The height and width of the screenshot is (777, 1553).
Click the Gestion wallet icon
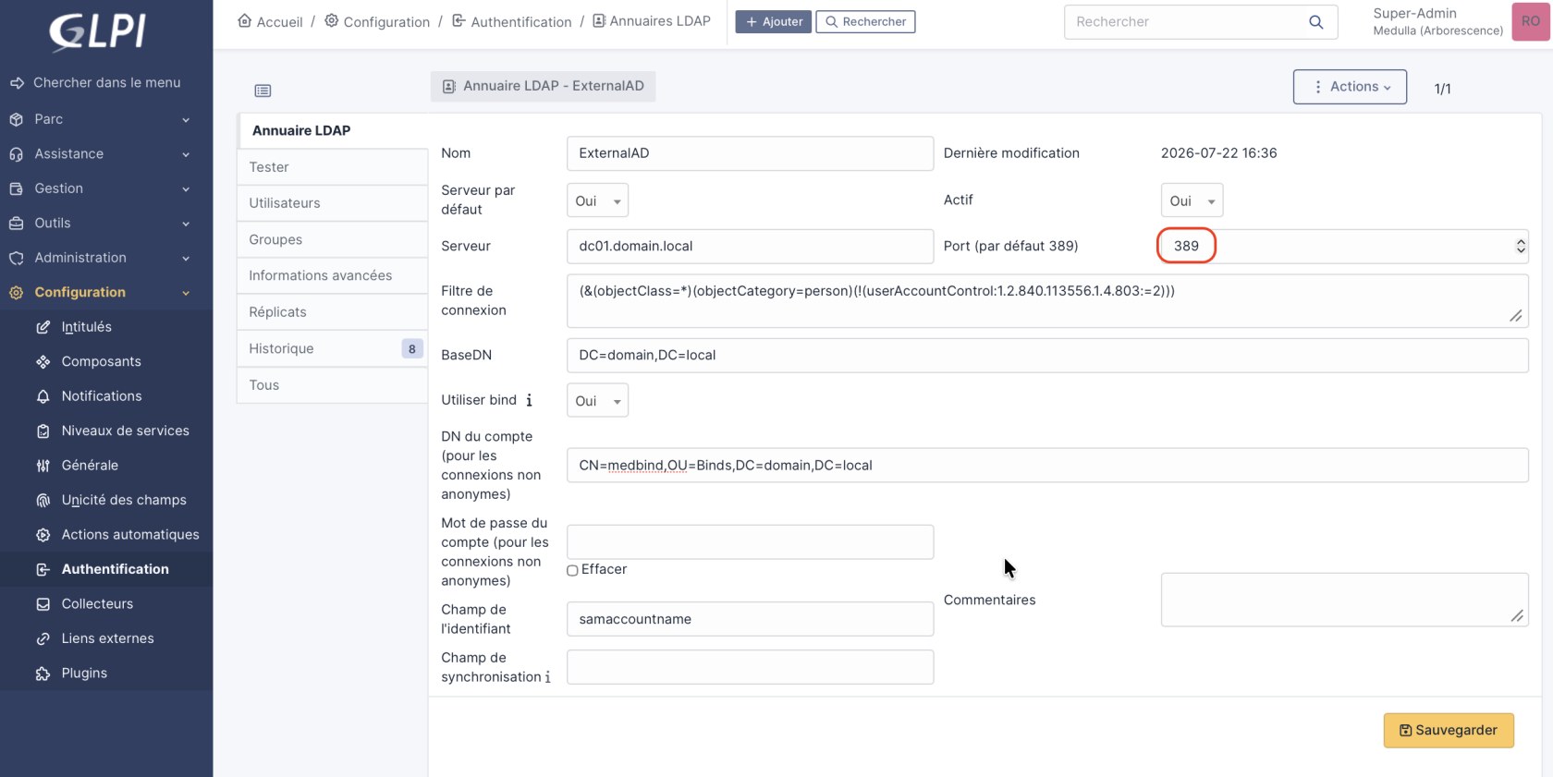pos(16,188)
